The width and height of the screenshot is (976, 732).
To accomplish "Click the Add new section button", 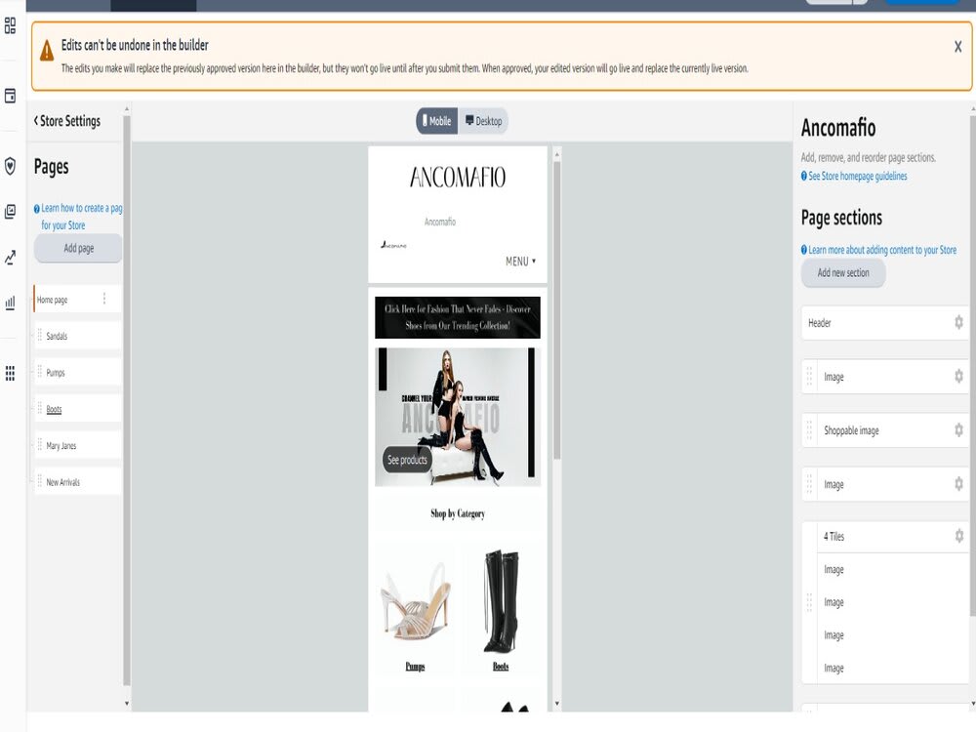I will coord(843,273).
